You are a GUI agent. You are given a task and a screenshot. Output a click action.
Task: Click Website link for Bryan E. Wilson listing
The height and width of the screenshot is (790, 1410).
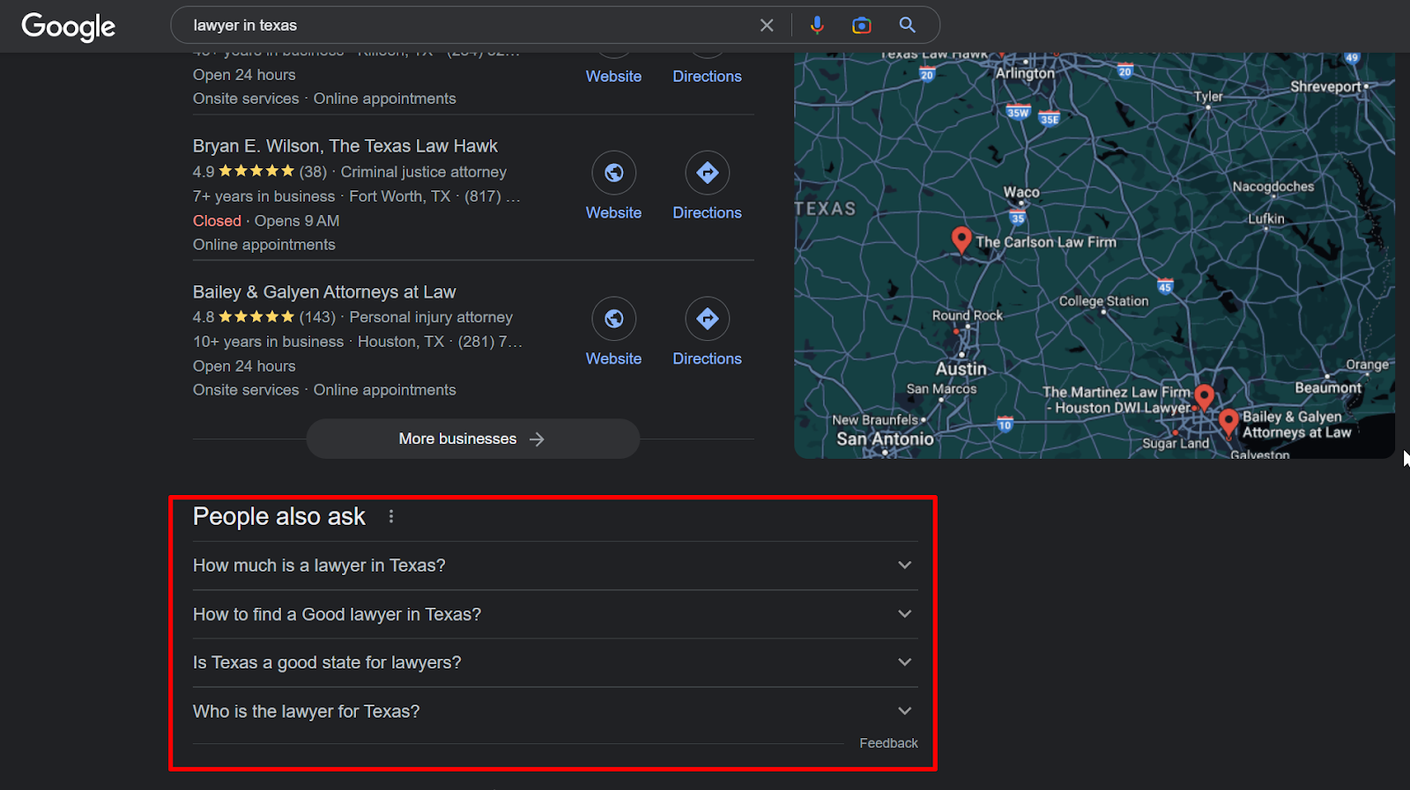click(x=614, y=213)
